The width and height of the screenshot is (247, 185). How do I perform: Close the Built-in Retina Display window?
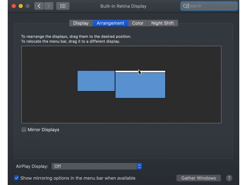point(14,6)
